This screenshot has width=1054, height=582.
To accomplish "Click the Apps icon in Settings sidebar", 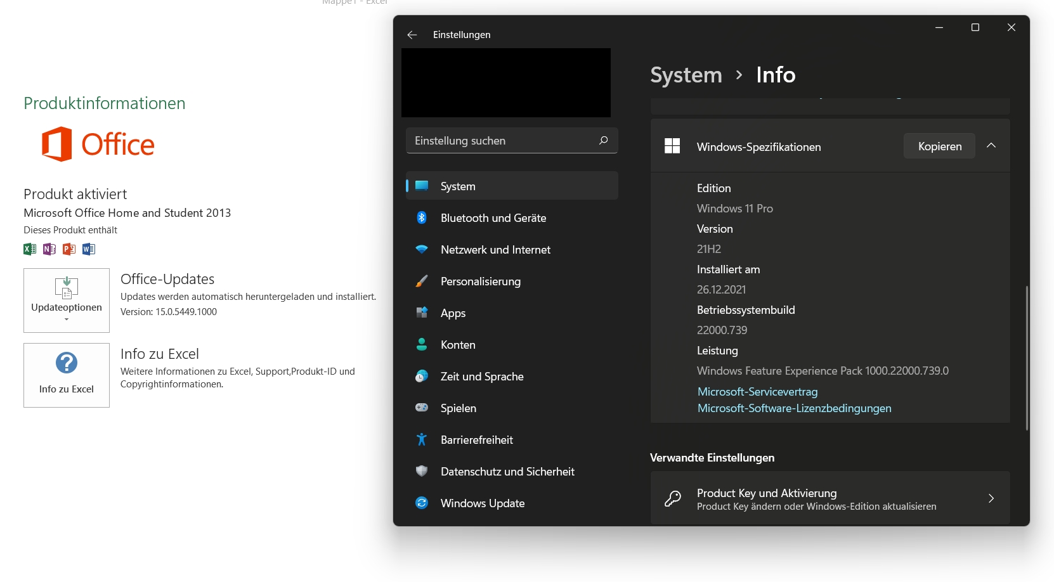I will coord(422,313).
